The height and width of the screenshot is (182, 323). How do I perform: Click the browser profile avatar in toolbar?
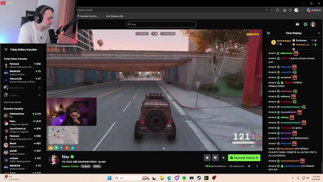(x=297, y=10)
